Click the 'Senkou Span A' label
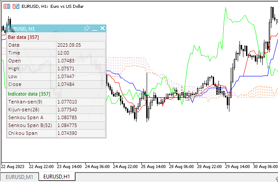This screenshot has width=278, height=182. [26, 117]
